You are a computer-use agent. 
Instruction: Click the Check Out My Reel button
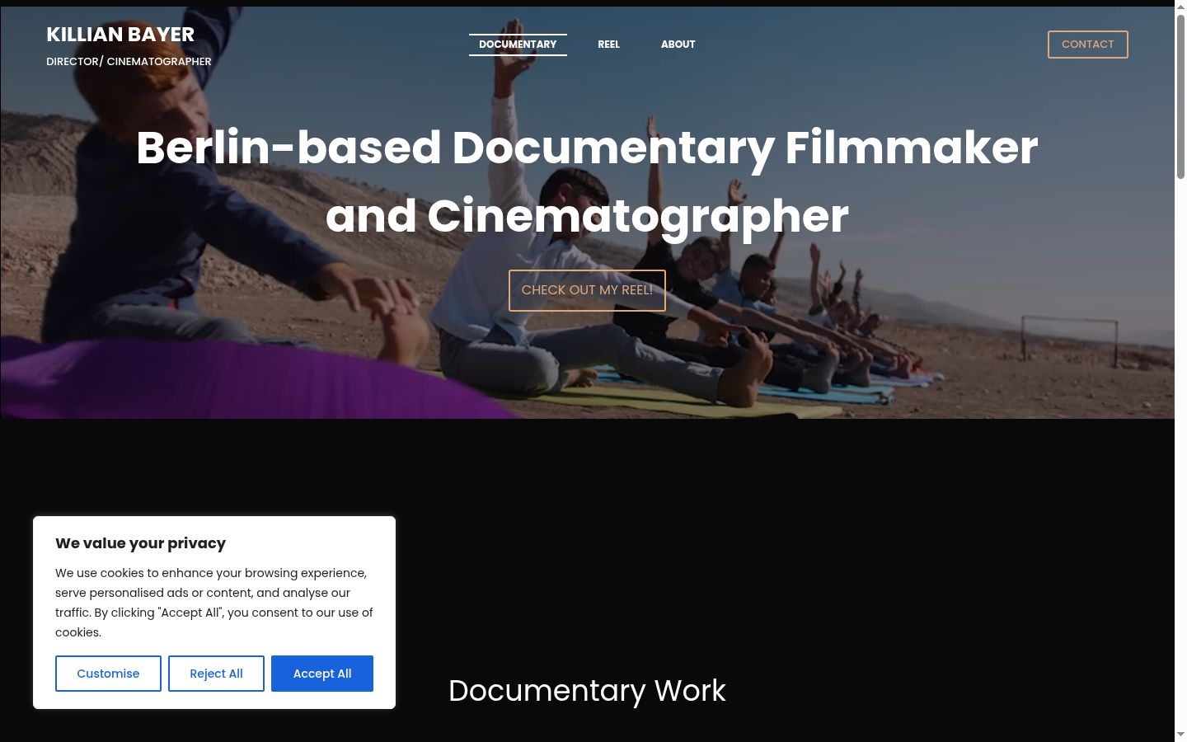point(587,290)
